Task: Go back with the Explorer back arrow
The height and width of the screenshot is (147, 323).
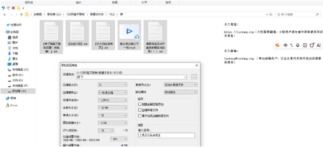Action: [5, 14]
